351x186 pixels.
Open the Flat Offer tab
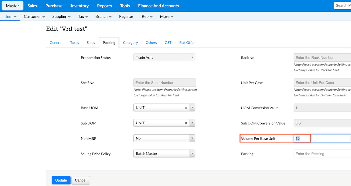pyautogui.click(x=187, y=43)
